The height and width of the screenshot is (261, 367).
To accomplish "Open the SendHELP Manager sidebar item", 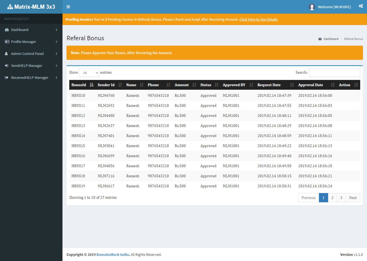I will [31, 66].
